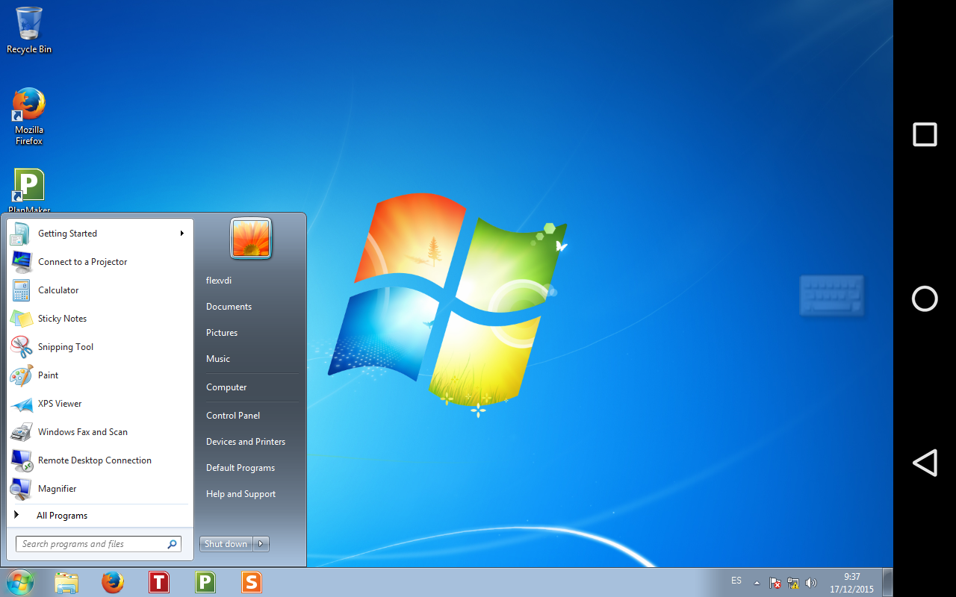Open Pictures from Start menu
This screenshot has width=956, height=597.
(222, 333)
